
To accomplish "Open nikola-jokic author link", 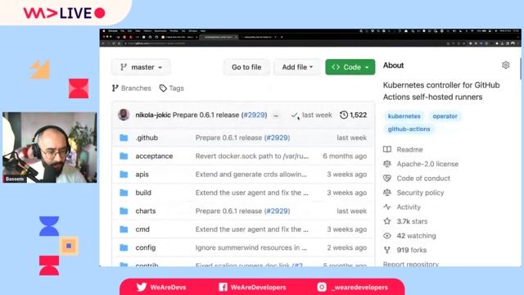I will tap(153, 115).
